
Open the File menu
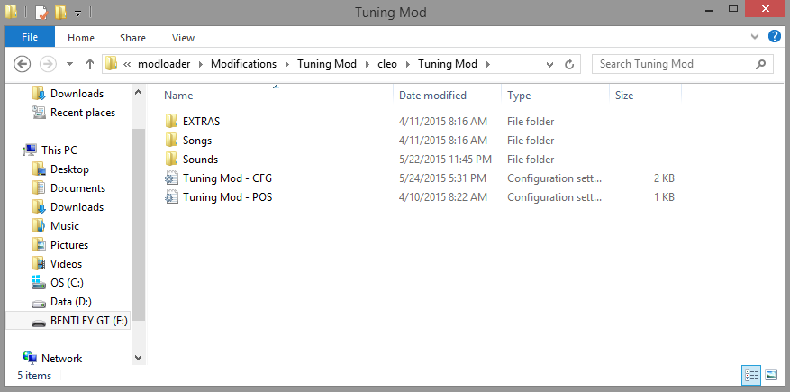(30, 38)
